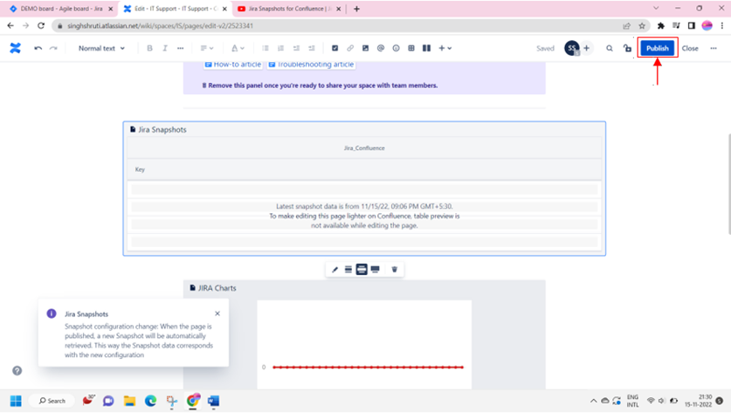Open the text color dropdown

[238, 48]
